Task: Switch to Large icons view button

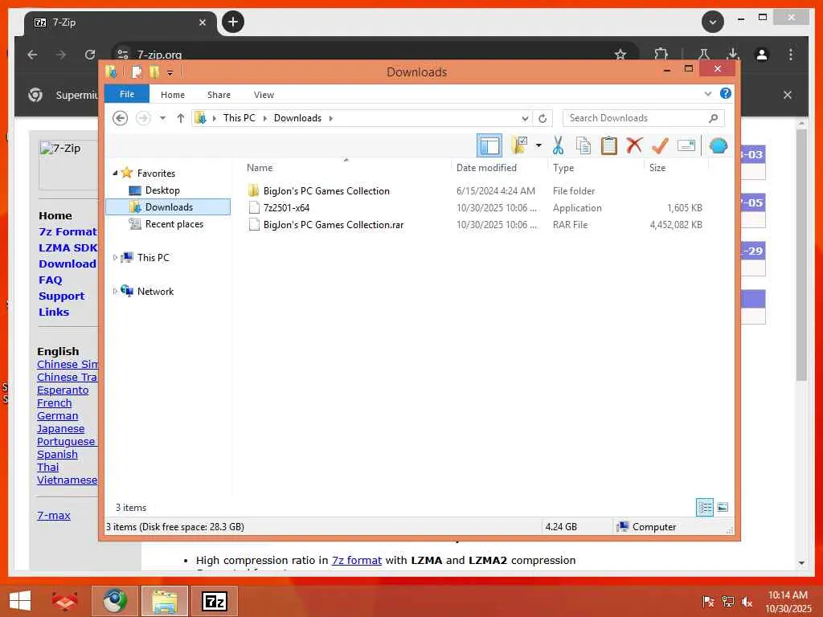Action: (x=723, y=507)
